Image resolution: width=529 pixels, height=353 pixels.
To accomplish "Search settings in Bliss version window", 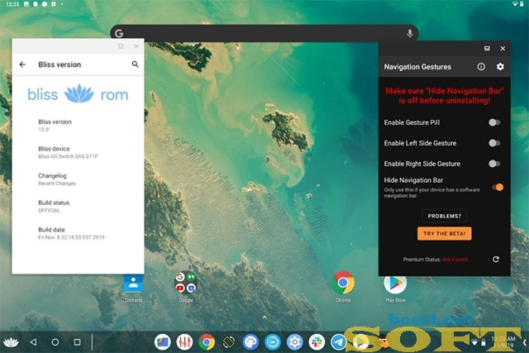I will 135,64.
